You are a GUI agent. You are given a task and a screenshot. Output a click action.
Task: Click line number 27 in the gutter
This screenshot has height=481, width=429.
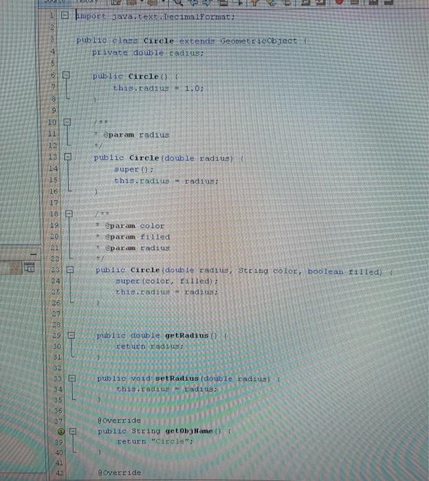pos(56,314)
